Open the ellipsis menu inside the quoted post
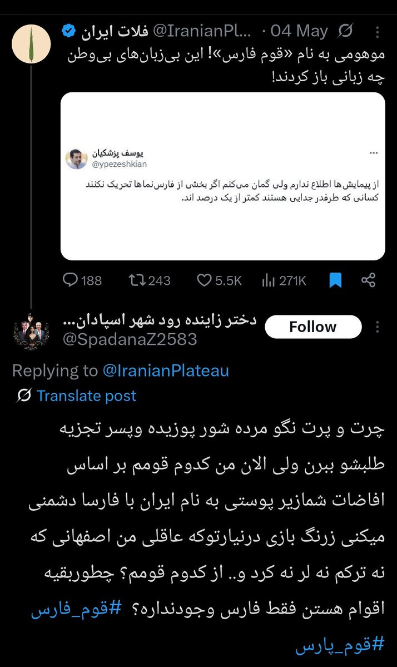 coord(374,153)
